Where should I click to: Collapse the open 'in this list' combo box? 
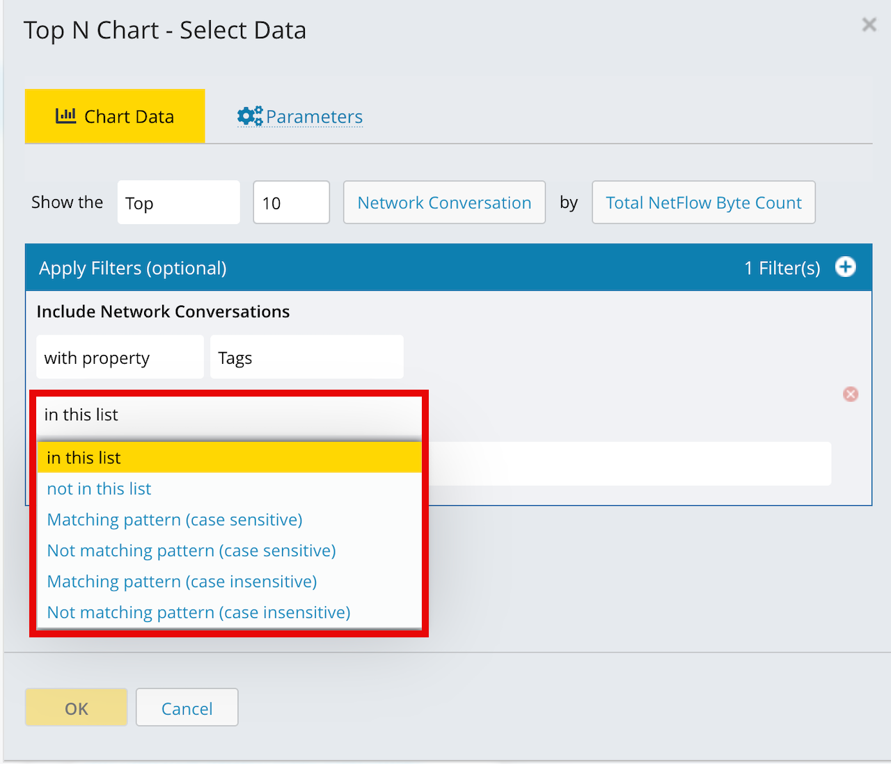[x=228, y=415]
